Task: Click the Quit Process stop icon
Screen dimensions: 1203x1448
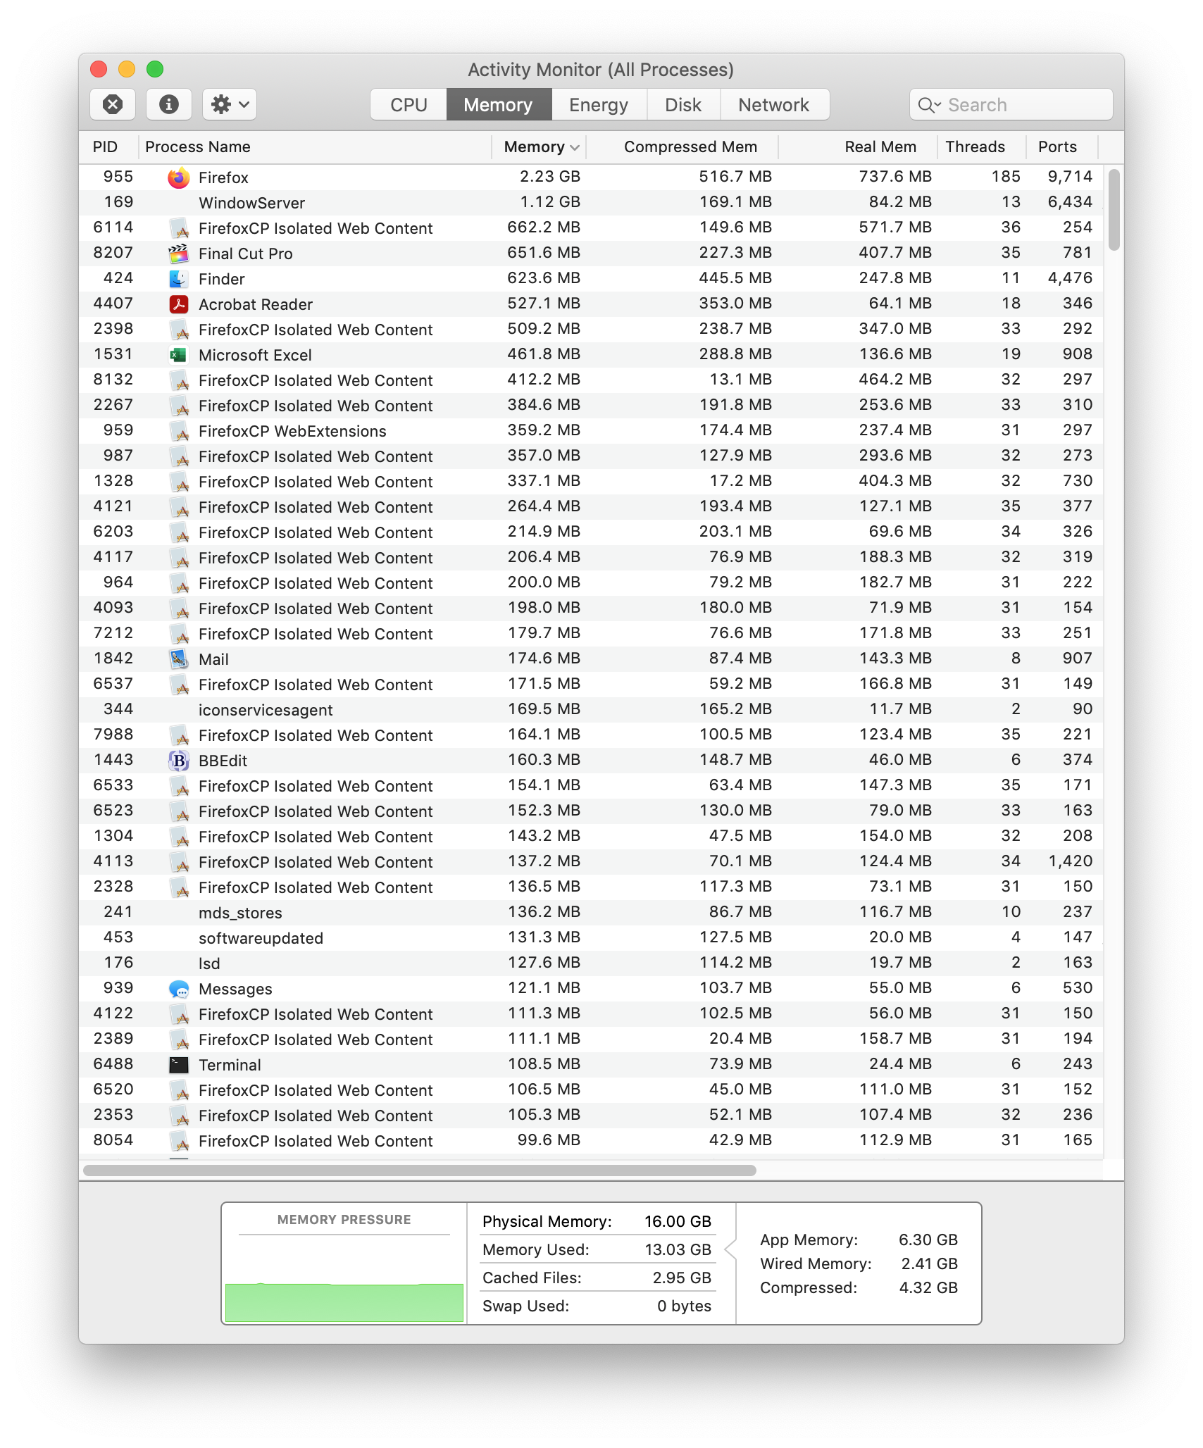Action: point(113,104)
